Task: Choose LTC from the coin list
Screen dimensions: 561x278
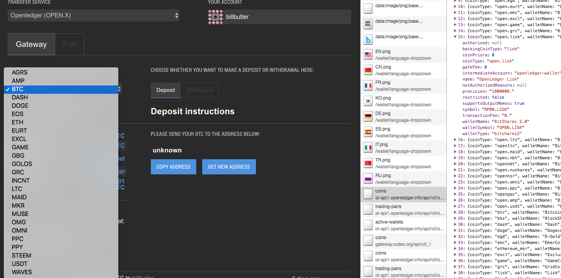Action: (61, 189)
